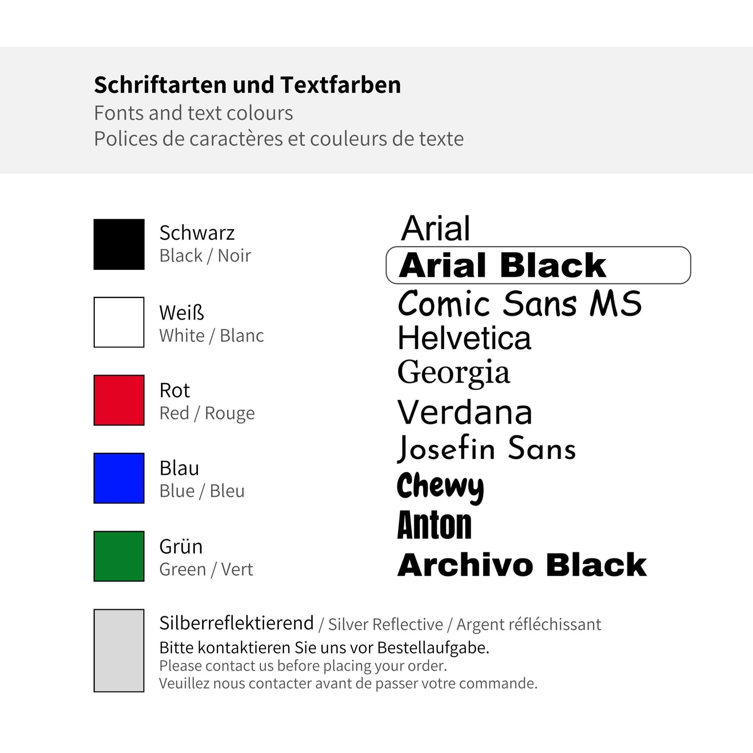Screen dimensions: 753x753
Task: Click the Schriftarten und Textfarben heading
Action: point(248,85)
